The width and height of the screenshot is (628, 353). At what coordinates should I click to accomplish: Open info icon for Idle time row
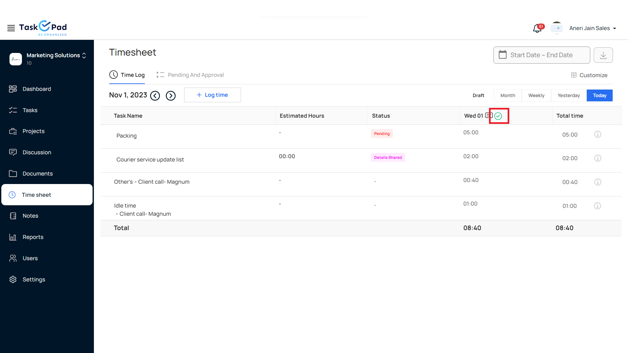point(597,206)
